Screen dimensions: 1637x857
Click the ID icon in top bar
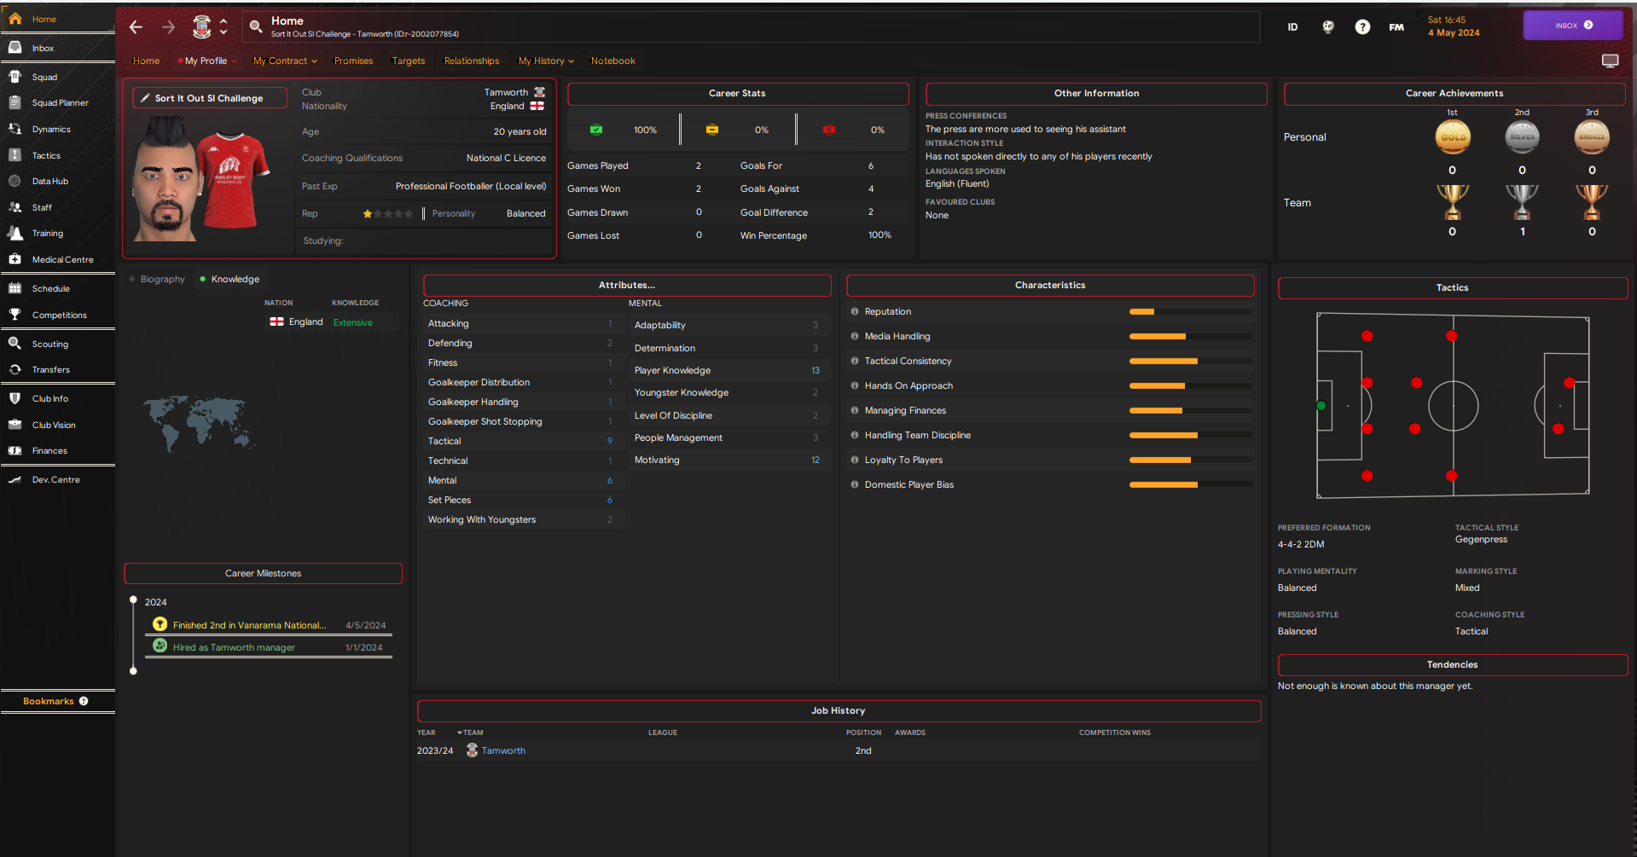pyautogui.click(x=1292, y=27)
